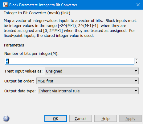Image resolution: width=143 pixels, height=124 pixels.
Task: Select the Output bit order label
Action: coord(19,81)
